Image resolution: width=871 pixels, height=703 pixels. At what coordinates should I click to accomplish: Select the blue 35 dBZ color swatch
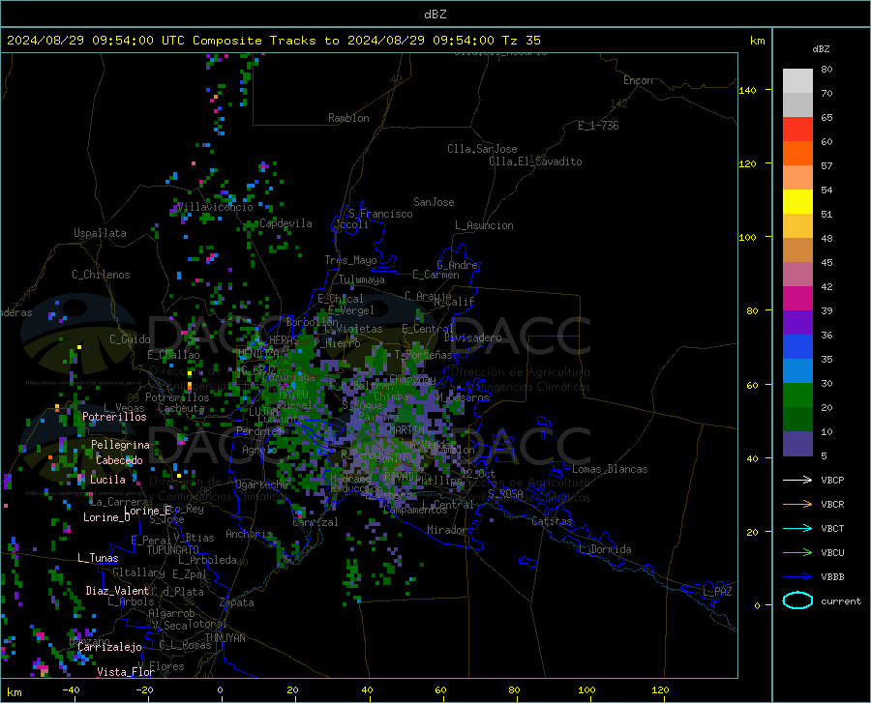click(797, 347)
